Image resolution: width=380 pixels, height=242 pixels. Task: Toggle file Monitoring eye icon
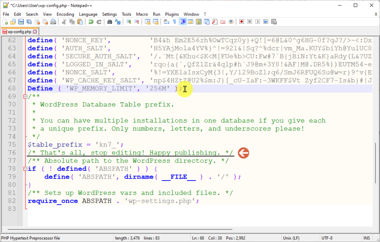231,22
